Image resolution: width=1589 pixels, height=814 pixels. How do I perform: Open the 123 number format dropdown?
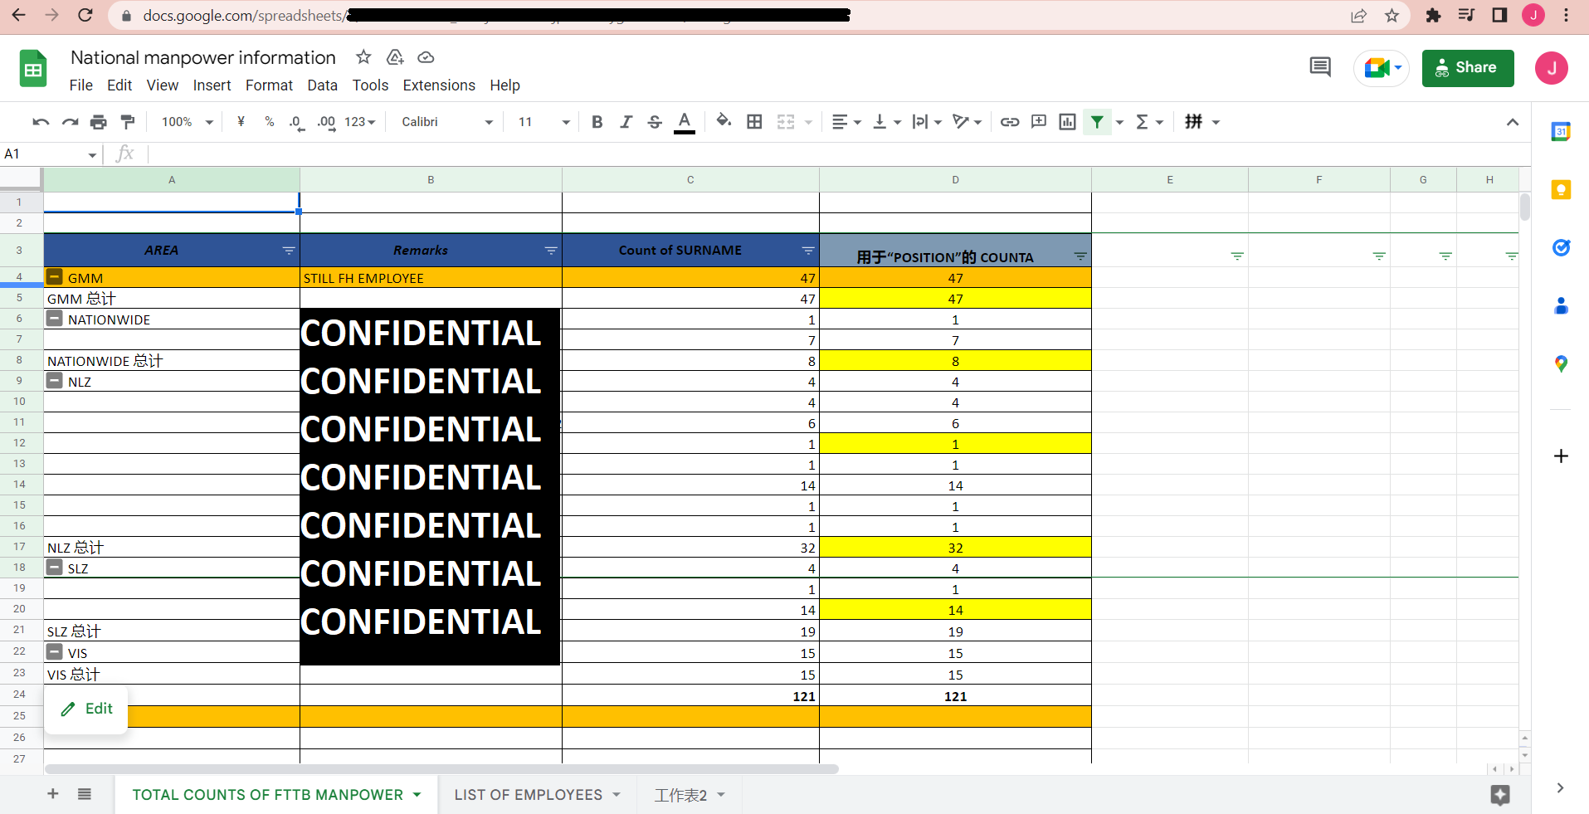click(360, 122)
